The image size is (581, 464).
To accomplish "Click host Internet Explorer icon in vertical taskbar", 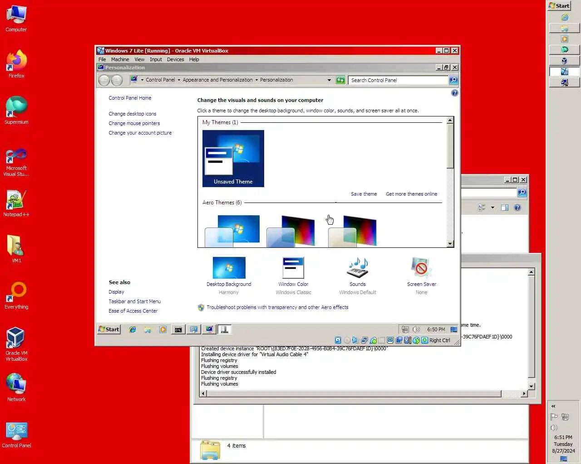I will pos(565,18).
